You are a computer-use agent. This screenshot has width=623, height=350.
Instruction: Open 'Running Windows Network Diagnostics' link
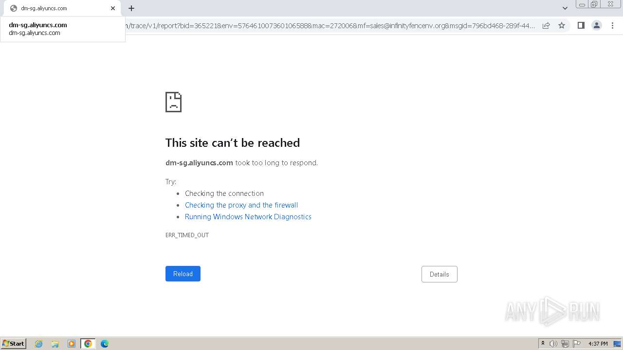pyautogui.click(x=248, y=217)
